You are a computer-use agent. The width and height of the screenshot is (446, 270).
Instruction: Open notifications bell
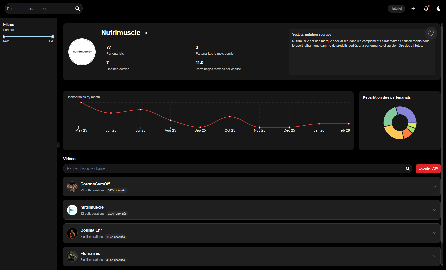pos(426,9)
